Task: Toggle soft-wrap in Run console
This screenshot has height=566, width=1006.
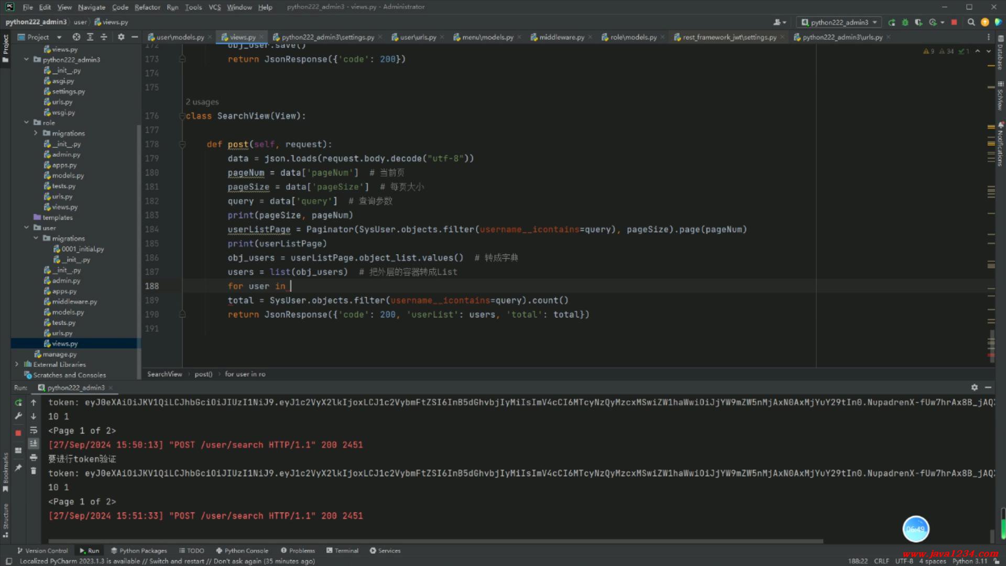Action: tap(34, 430)
